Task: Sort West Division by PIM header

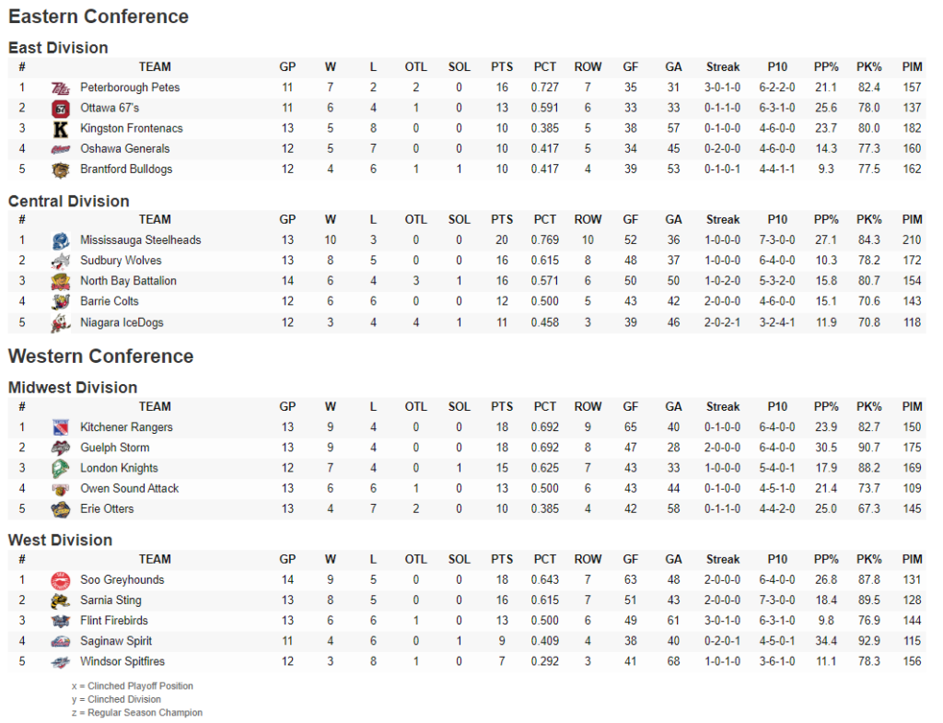Action: (x=912, y=560)
